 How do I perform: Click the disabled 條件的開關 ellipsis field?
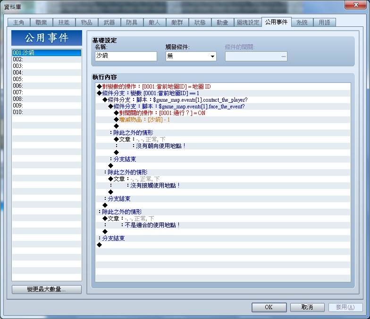point(256,57)
